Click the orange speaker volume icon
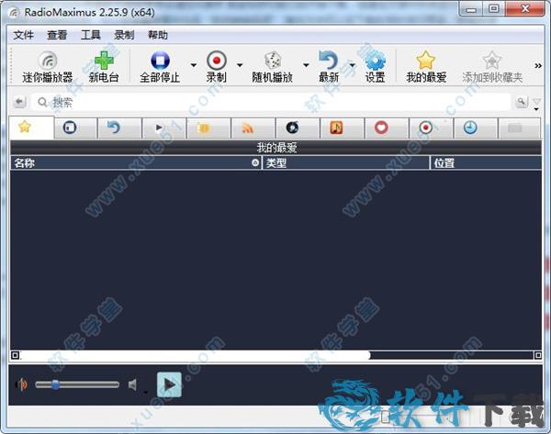 [21, 384]
